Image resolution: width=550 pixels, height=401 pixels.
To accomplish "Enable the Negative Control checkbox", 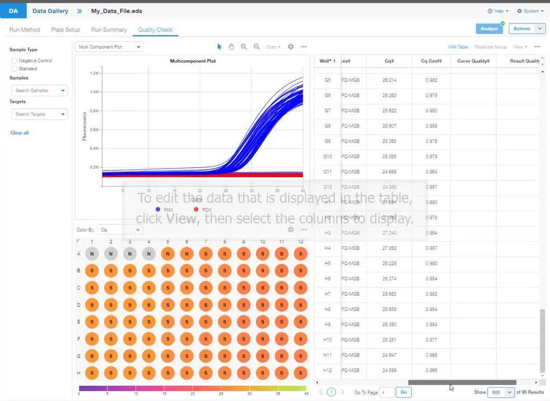I will pos(14,60).
